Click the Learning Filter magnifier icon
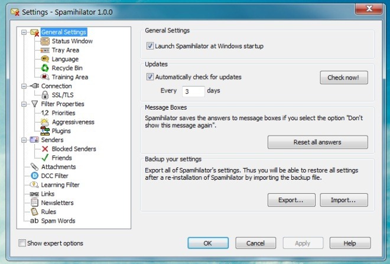Screen dimensions: 390x264 click(x=35, y=184)
